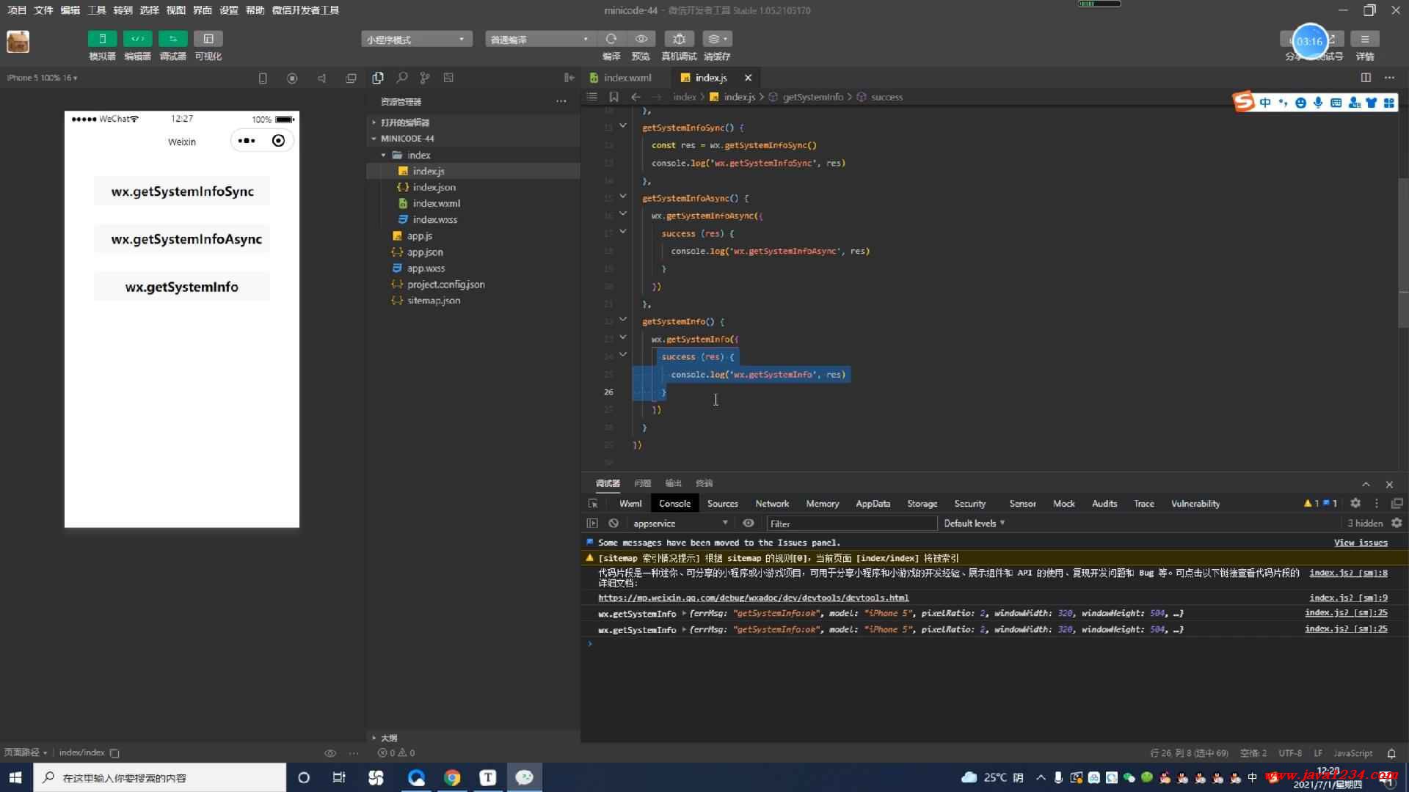This screenshot has height=792, width=1409.
Task: Toggle the editor bookmark icon
Action: coord(614,97)
